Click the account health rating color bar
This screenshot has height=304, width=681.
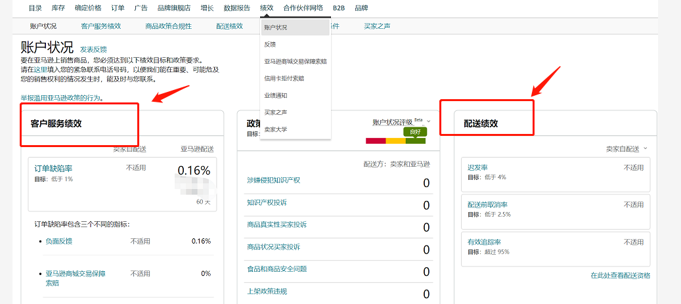tap(395, 141)
